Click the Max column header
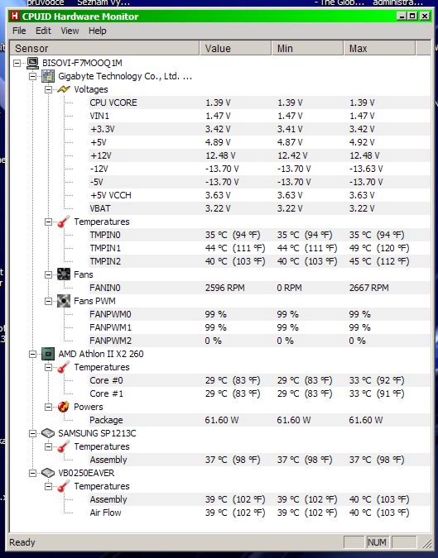Screen dimensions: 438x558 [379, 48]
